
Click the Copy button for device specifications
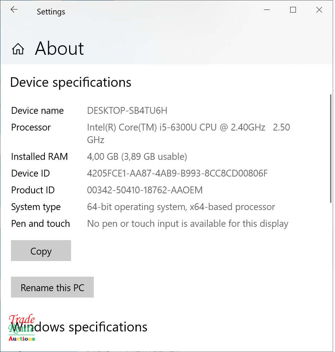pyautogui.click(x=41, y=251)
